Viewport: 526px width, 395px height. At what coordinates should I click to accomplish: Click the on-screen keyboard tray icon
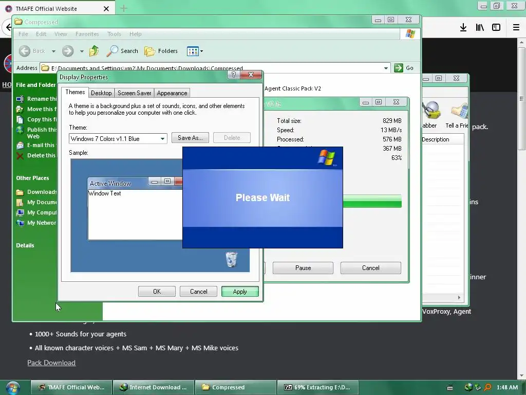click(450, 388)
